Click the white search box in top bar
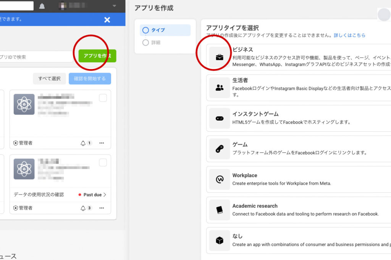The height and width of the screenshot is (260, 391). (17, 6)
